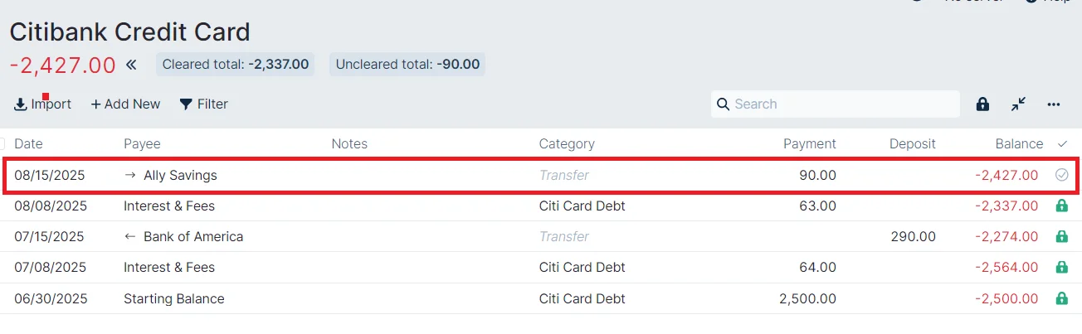Screen dimensions: 1082x334
Task: Click the double chevron beside the balance
Action: (x=131, y=65)
